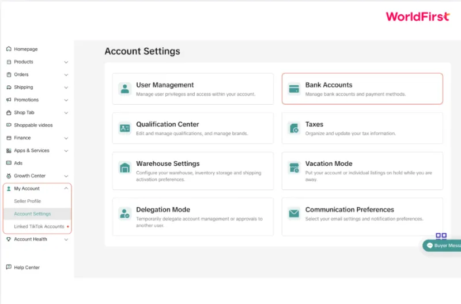The width and height of the screenshot is (461, 304).
Task: Open the Taxes title
Action: [x=314, y=124]
